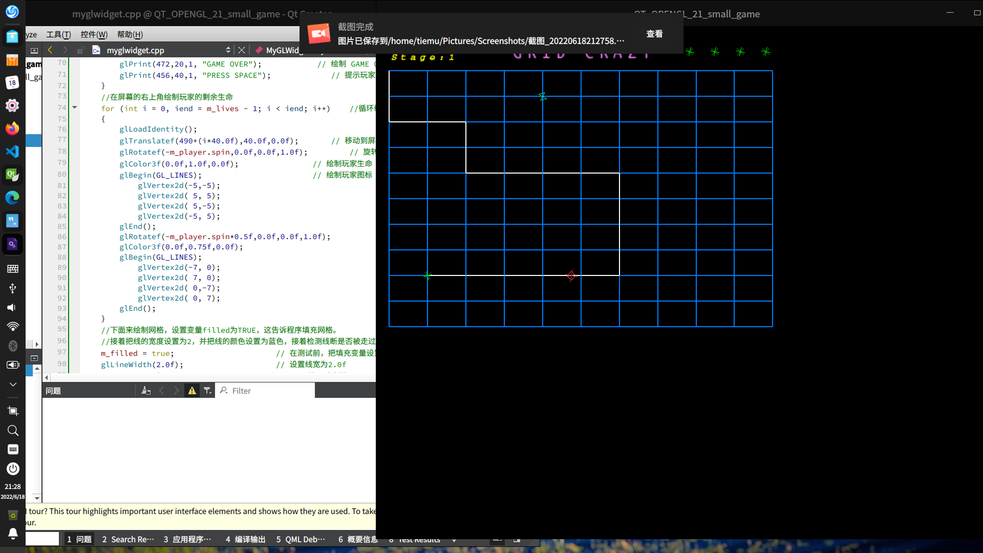Open the 帮助(H) menu
This screenshot has width=983, height=553.
coord(130,34)
